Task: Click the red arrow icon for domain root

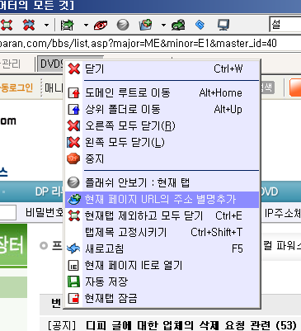Action: tap(74, 93)
